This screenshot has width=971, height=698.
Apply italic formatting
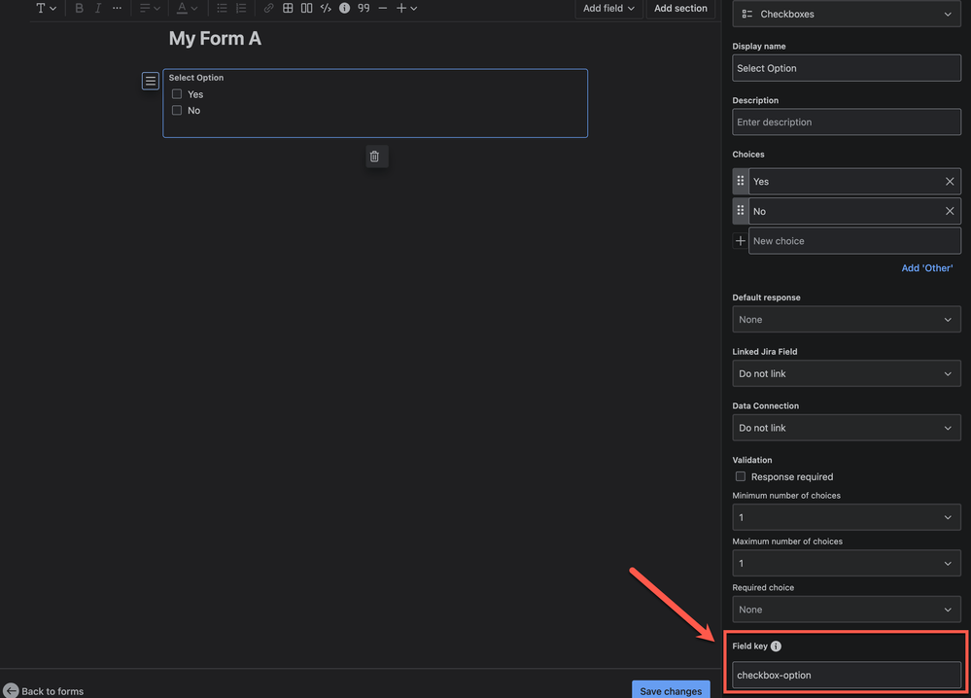(98, 8)
